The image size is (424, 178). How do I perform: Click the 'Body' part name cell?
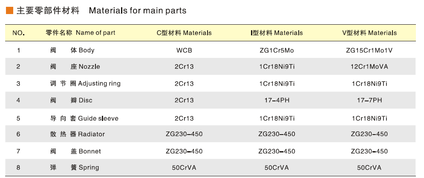pos(72,50)
